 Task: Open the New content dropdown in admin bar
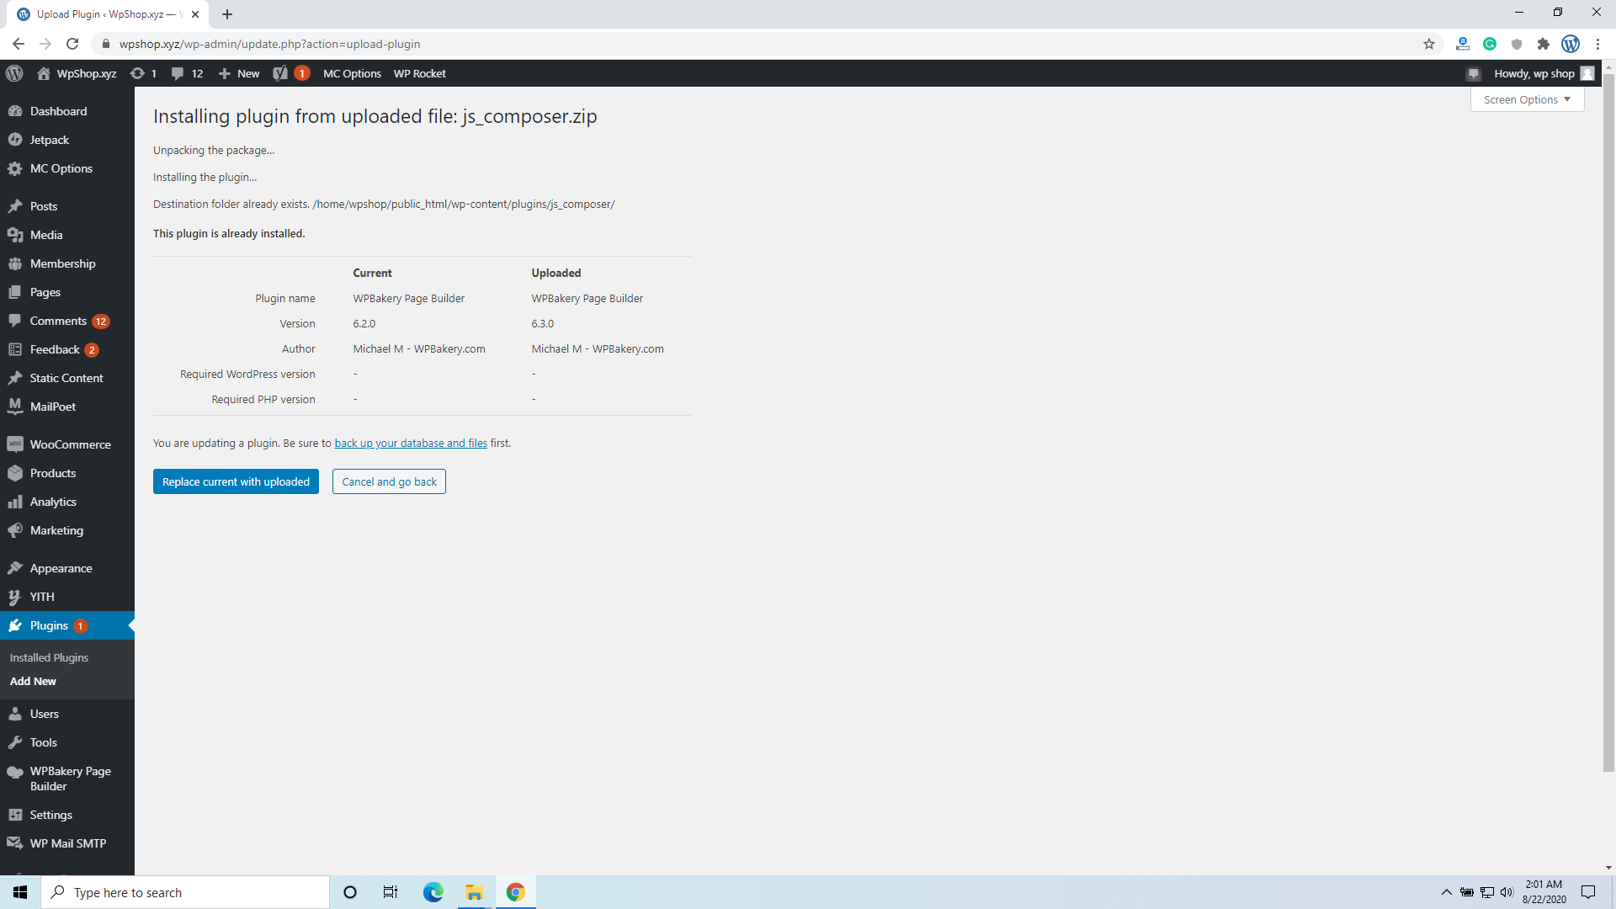(239, 73)
